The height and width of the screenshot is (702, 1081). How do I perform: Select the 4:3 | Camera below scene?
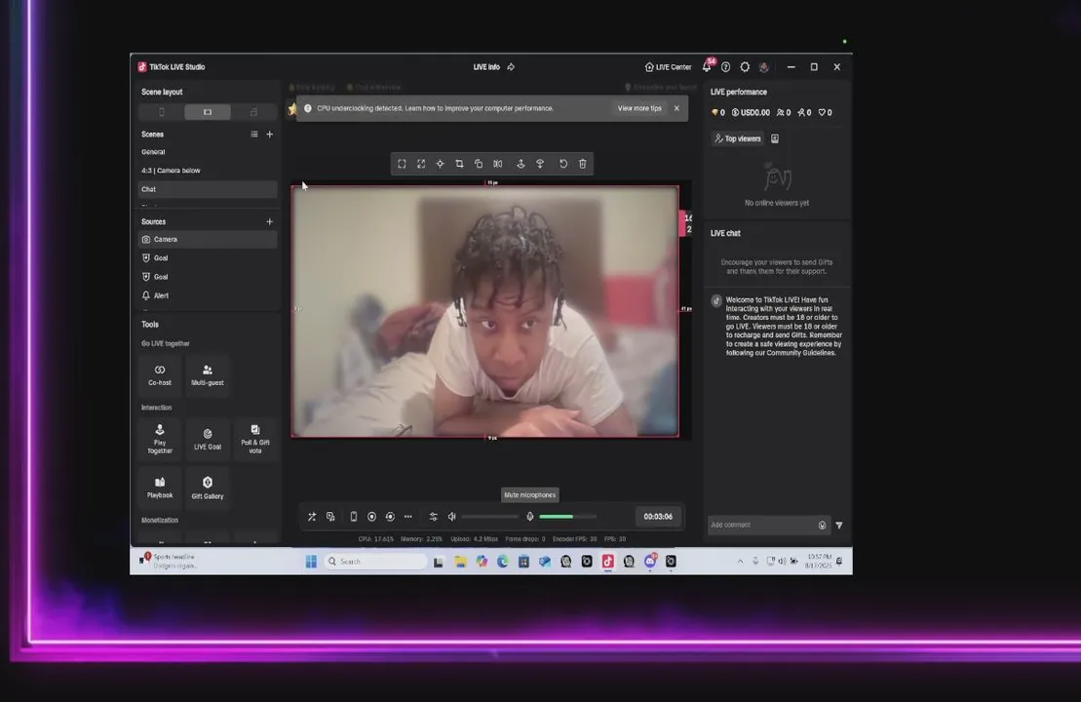(208, 171)
